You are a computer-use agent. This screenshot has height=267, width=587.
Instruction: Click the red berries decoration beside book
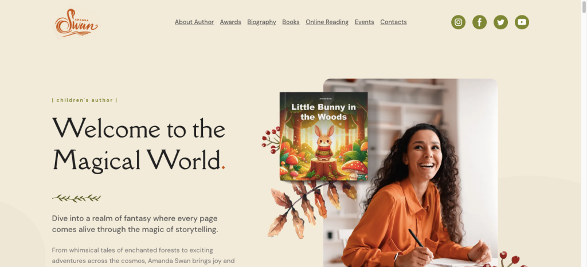point(271,140)
